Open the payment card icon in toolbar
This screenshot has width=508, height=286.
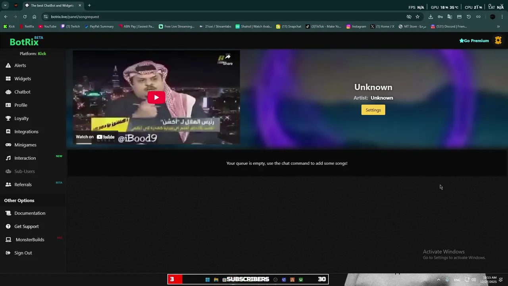[459, 17]
